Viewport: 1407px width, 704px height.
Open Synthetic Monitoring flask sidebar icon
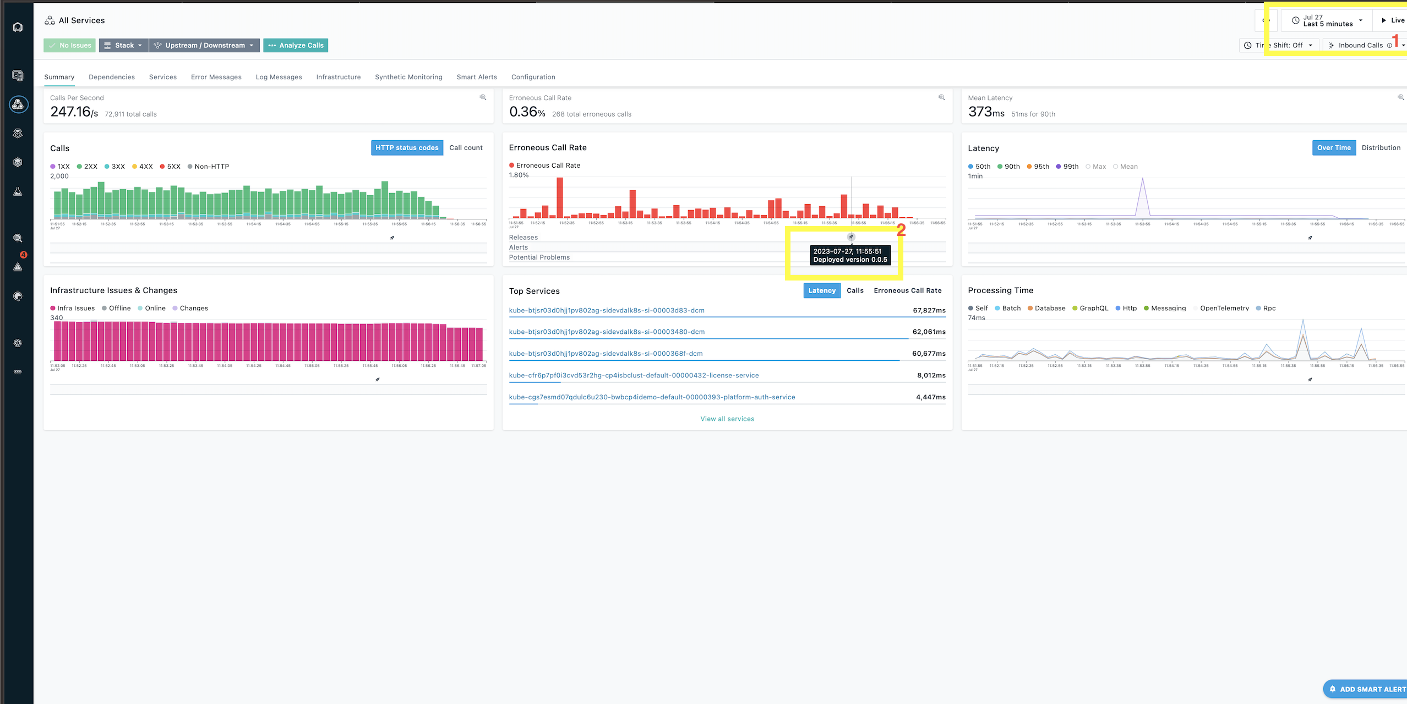coord(18,191)
